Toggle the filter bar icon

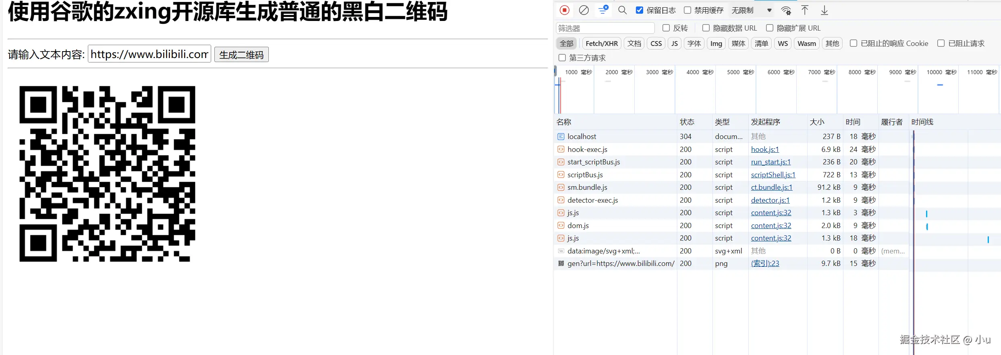[603, 10]
